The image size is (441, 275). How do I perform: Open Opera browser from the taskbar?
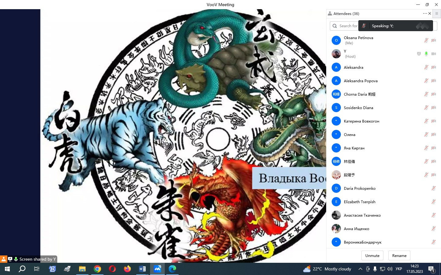112,269
